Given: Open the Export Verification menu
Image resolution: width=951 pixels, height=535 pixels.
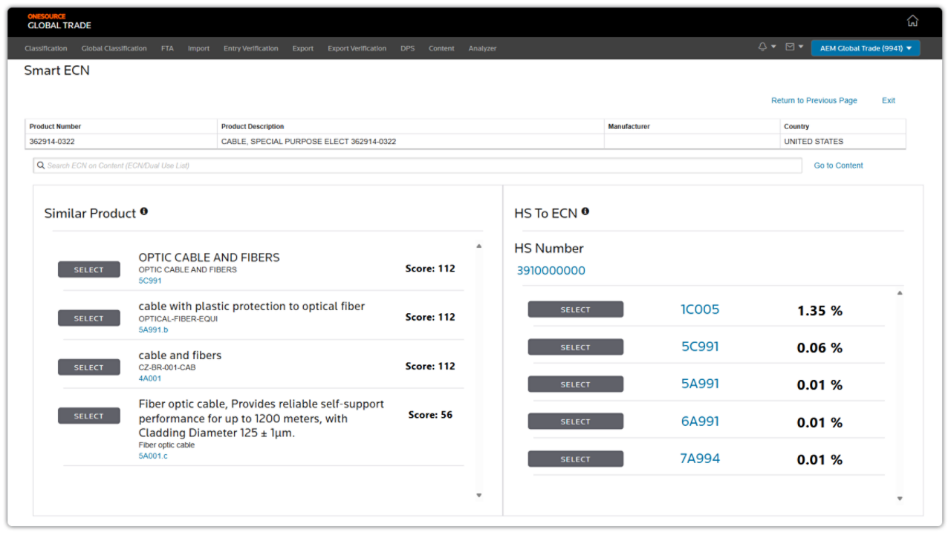Looking at the screenshot, I should point(357,48).
